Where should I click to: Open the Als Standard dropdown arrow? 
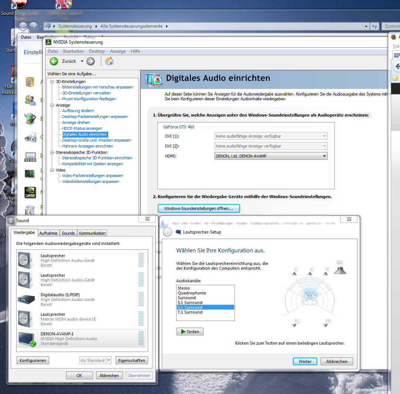(109, 360)
